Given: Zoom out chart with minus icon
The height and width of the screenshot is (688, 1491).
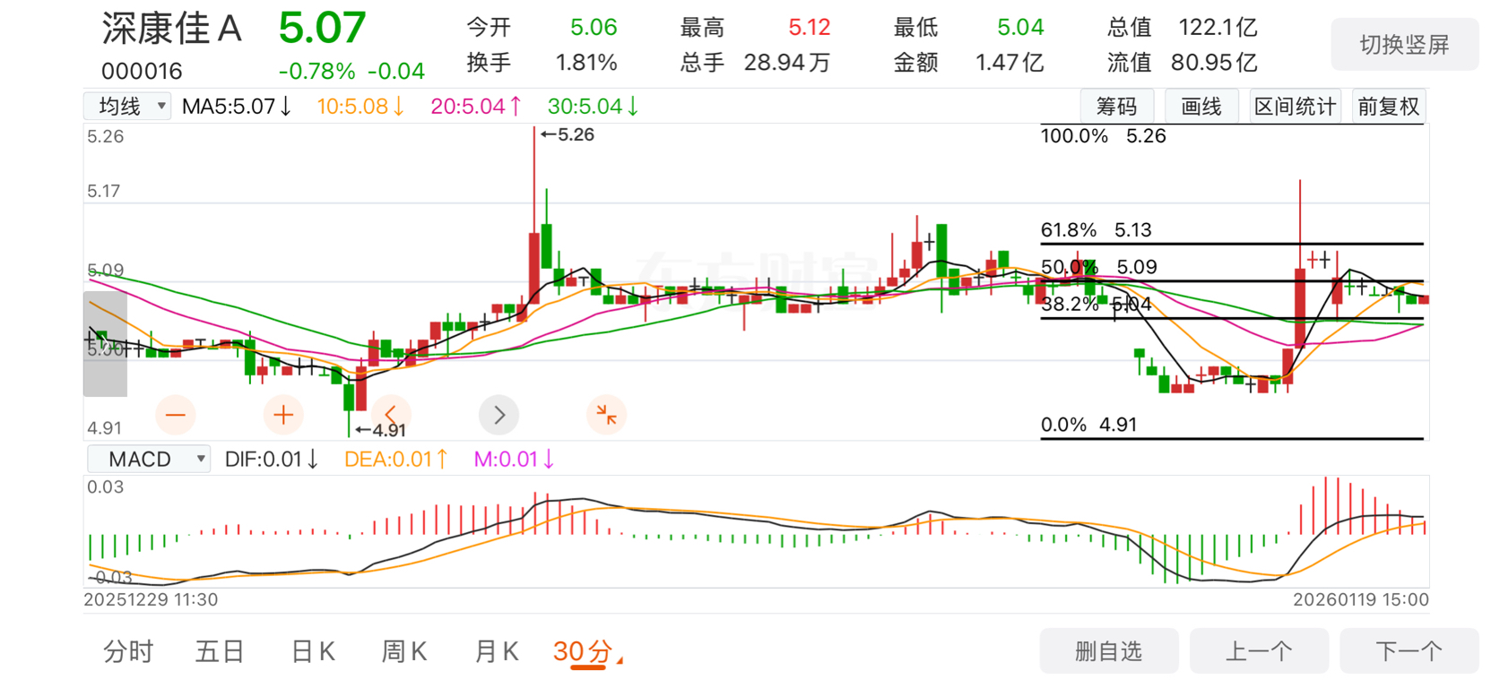Looking at the screenshot, I should point(175,415).
